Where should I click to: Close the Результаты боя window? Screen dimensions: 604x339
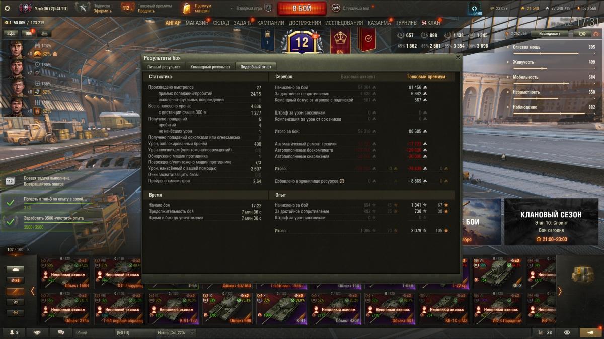point(458,57)
